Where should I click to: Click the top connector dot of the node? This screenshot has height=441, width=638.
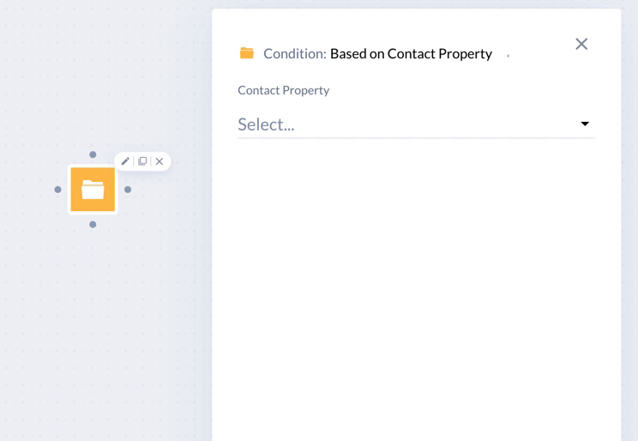tap(93, 154)
